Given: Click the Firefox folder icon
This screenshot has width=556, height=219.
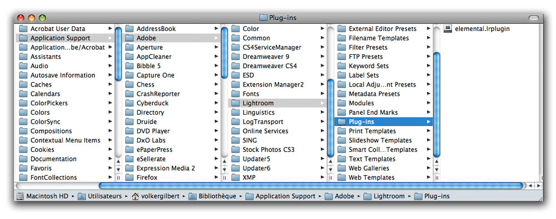Looking at the screenshot, I should 129,177.
